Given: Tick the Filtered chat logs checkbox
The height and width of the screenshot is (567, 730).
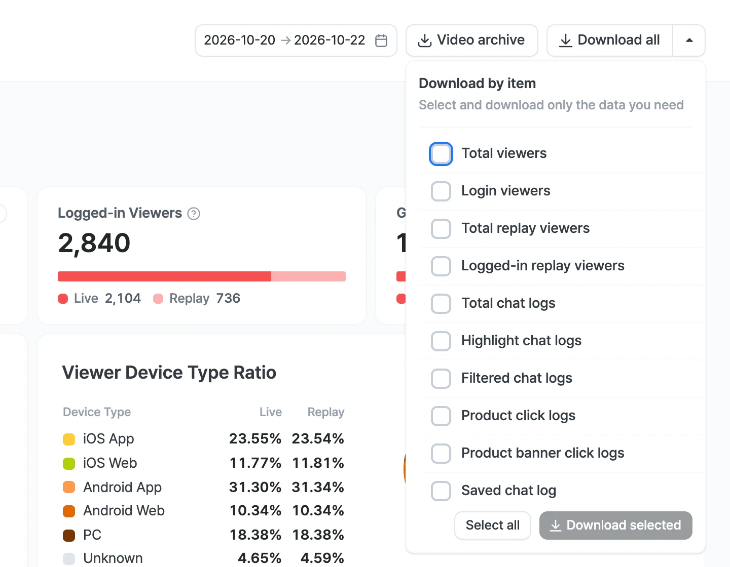Looking at the screenshot, I should (441, 379).
